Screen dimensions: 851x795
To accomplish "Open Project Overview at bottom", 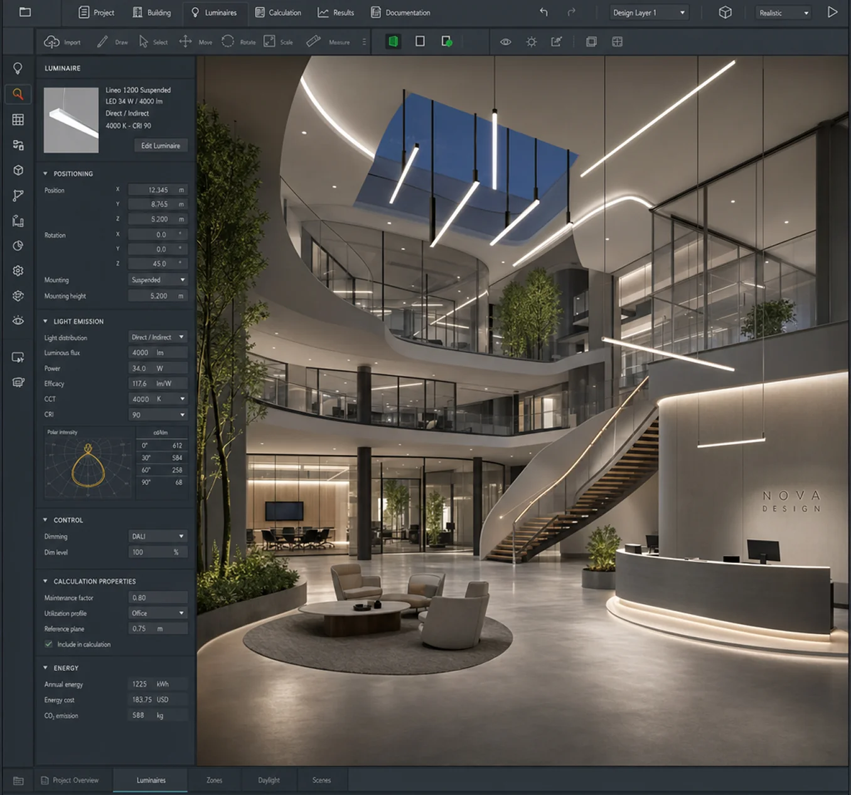I will (70, 780).
